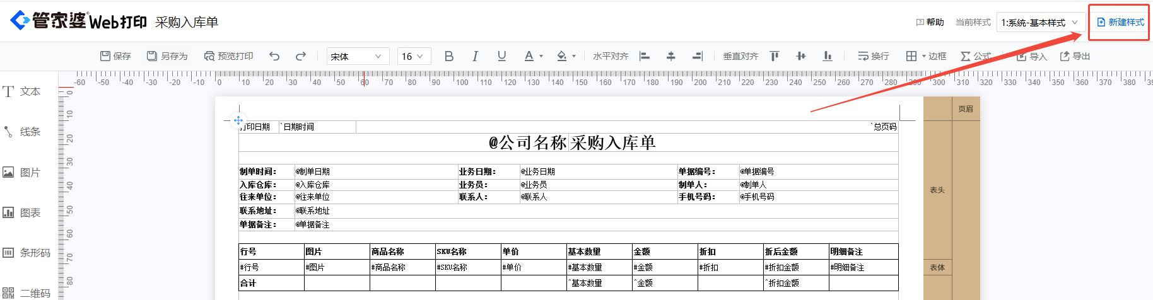Undo the last action

274,56
